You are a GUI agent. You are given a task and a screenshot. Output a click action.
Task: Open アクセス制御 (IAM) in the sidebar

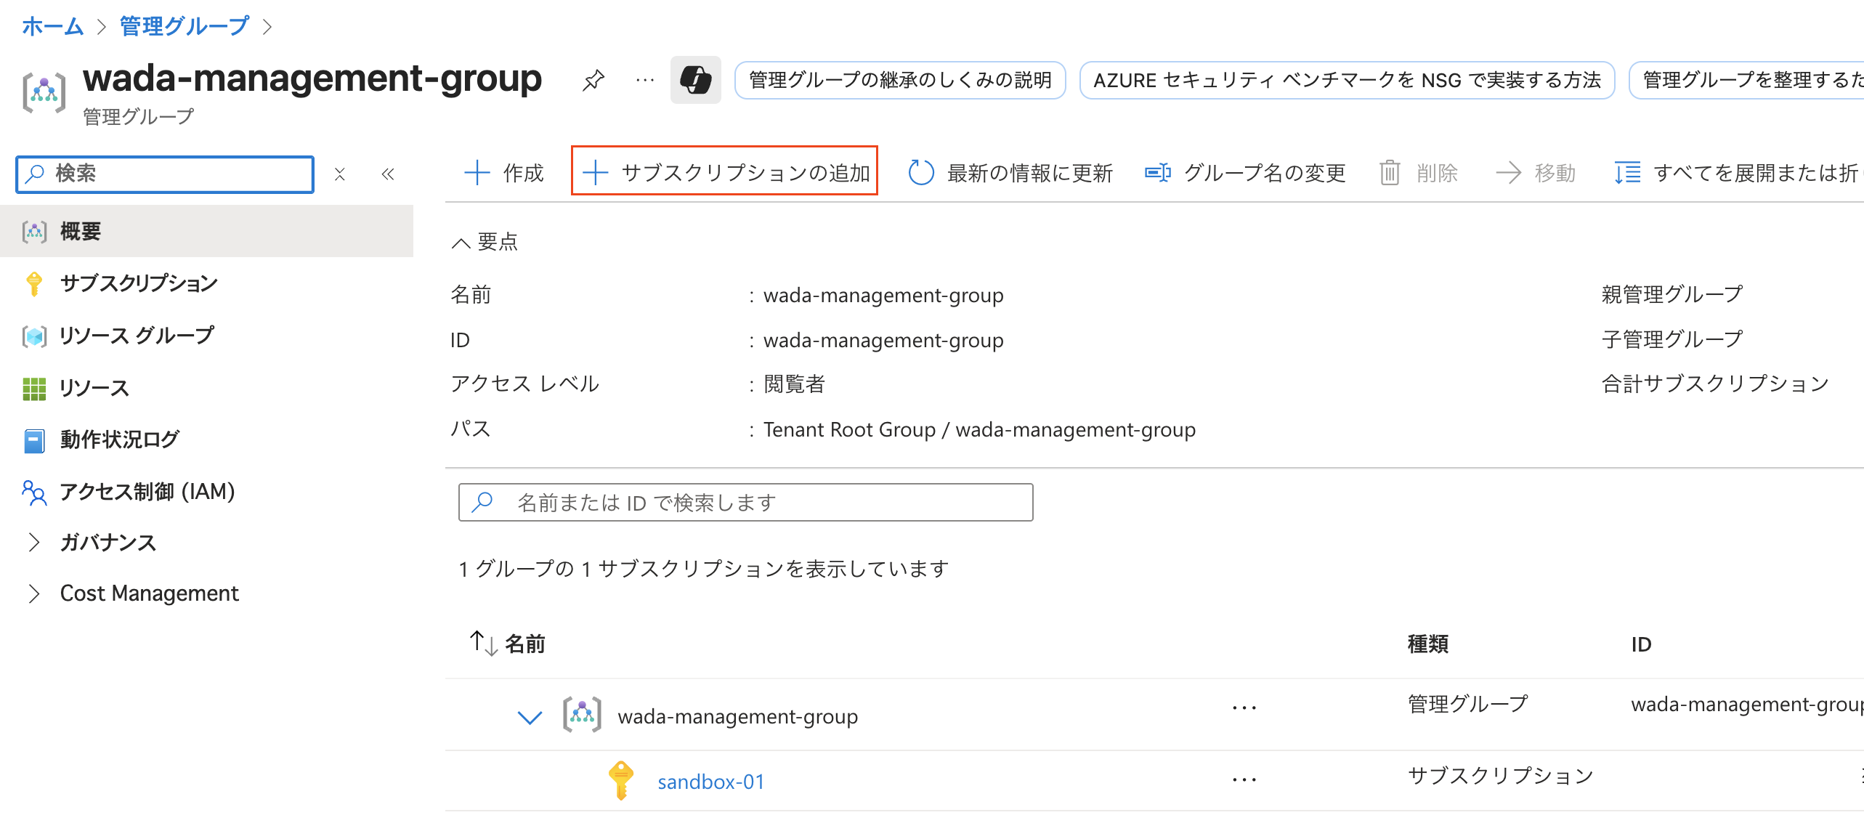coord(206,492)
